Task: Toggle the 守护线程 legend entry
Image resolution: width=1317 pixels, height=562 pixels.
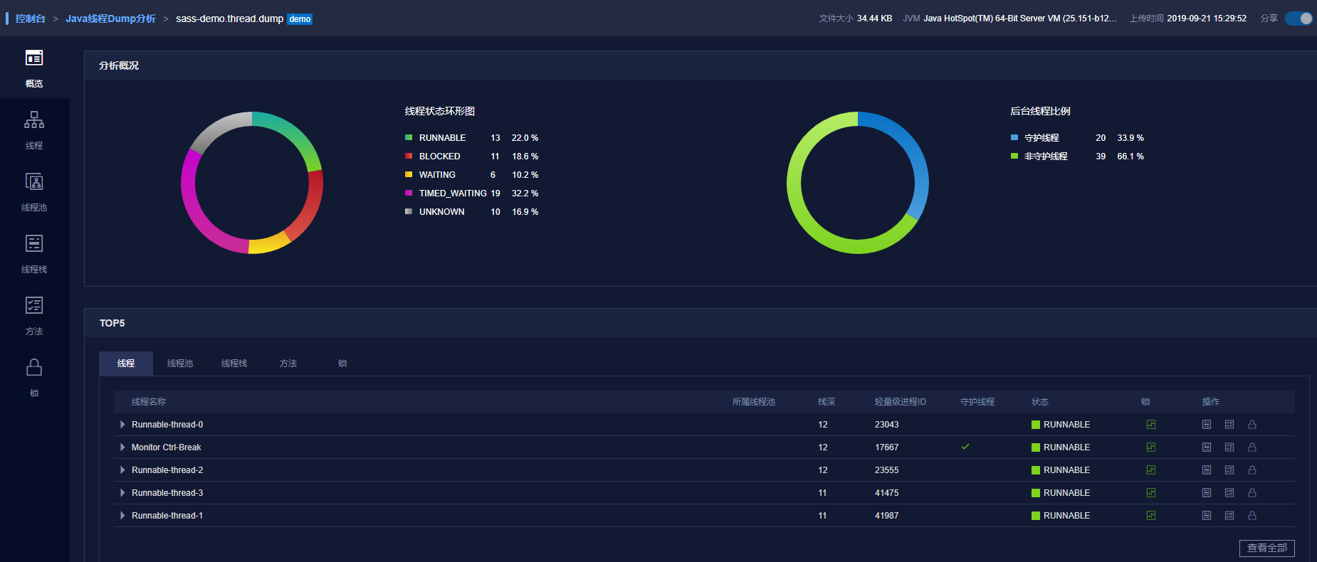Action: coord(1041,138)
